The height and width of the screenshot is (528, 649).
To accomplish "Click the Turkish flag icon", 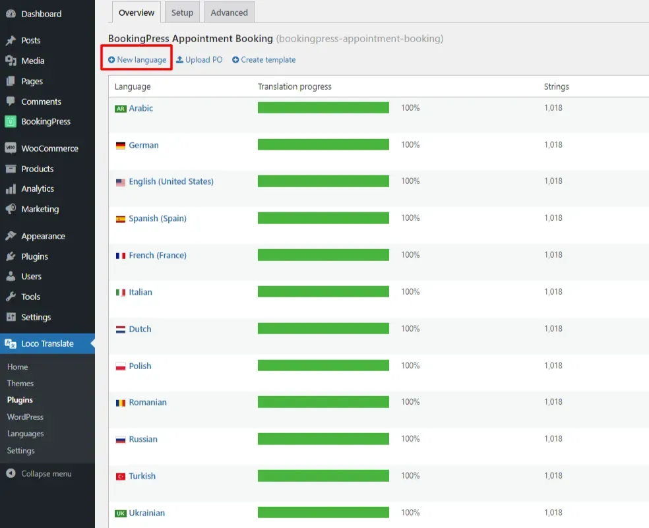I will click(121, 477).
